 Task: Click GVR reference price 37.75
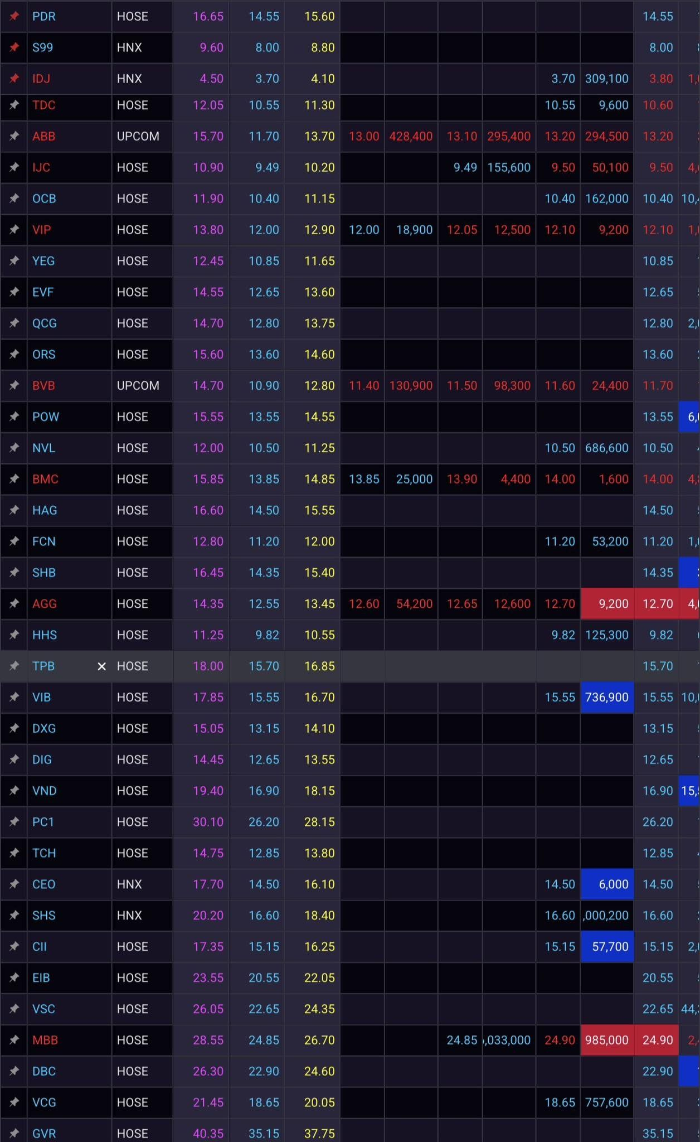click(319, 1134)
